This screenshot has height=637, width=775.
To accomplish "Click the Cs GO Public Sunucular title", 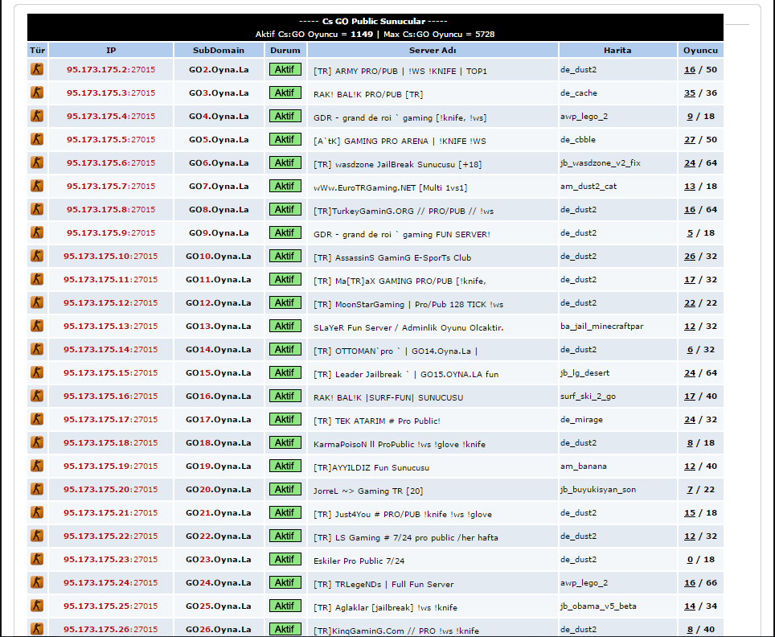I will tap(373, 21).
